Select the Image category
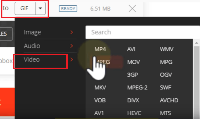This screenshot has width=200, height=119. (32, 32)
